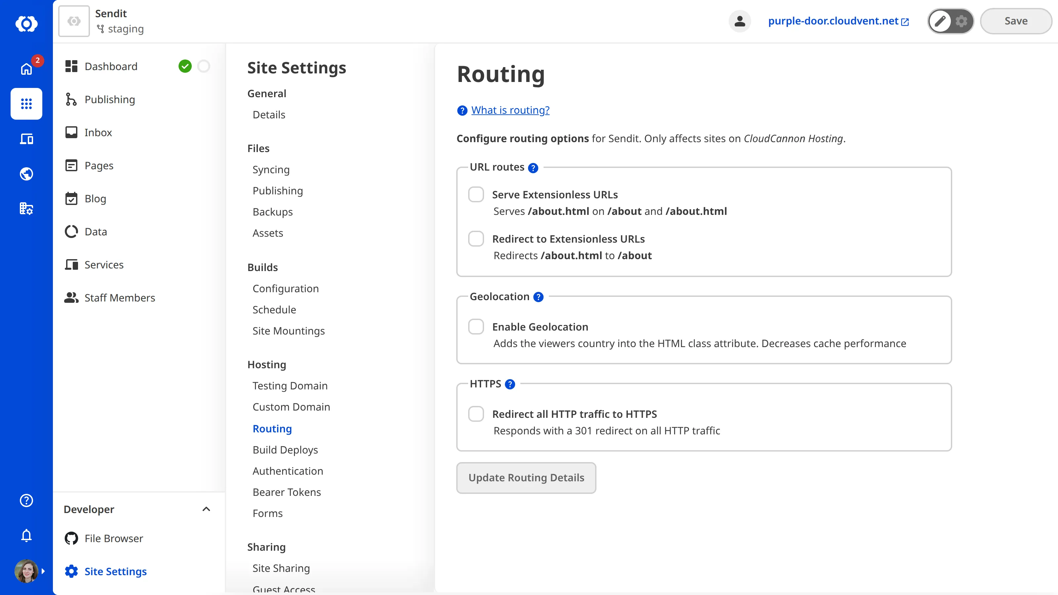Open Bearer Tokens settings
Screen dimensions: 1058x595
coord(287,492)
